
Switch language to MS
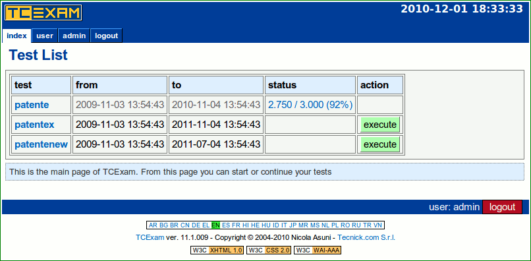pos(315,225)
